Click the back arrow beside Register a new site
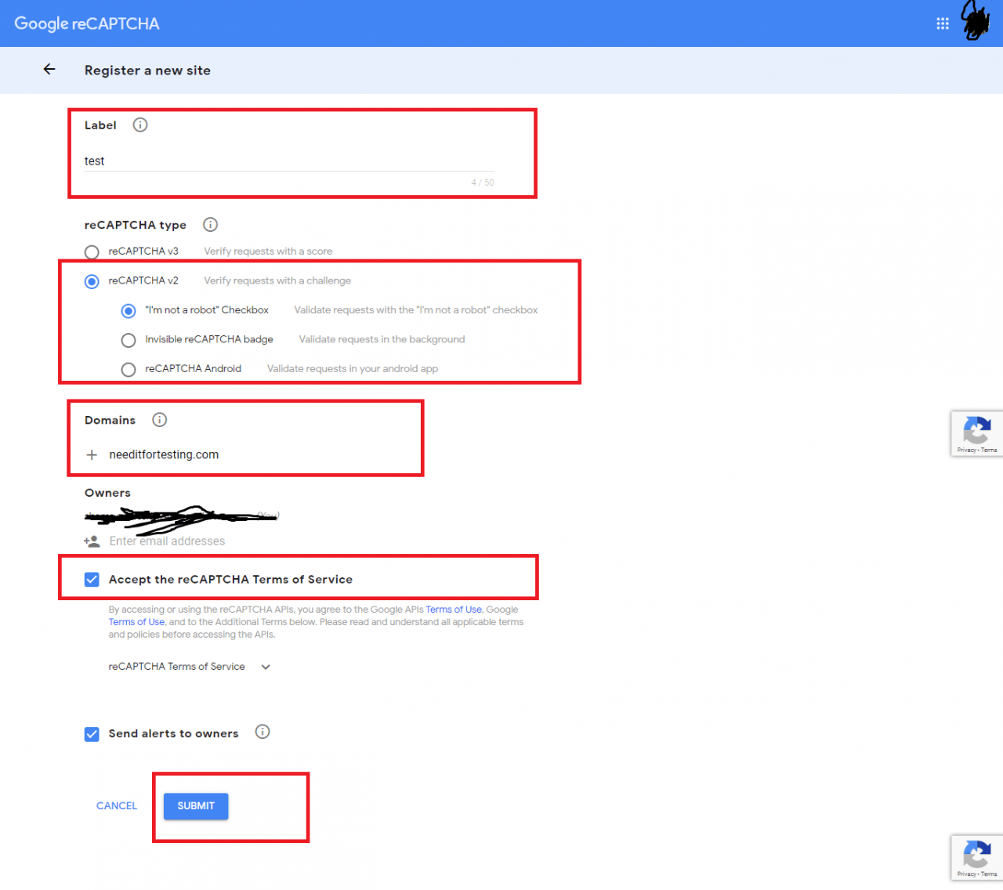Screen dimensions: 1003x890 coord(49,70)
